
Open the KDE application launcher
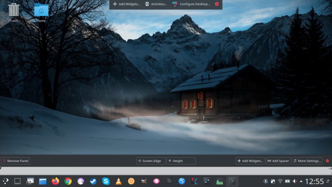coord(6,181)
